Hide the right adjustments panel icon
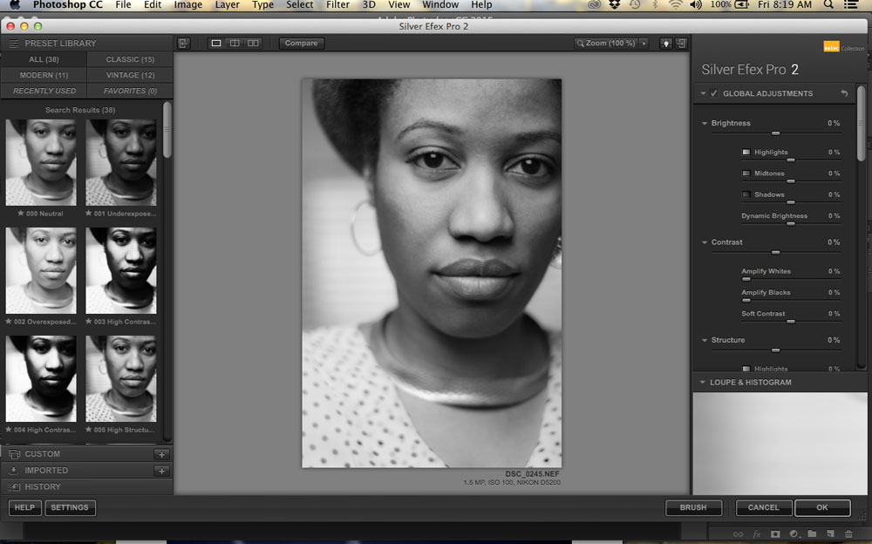872x544 pixels. coord(681,43)
